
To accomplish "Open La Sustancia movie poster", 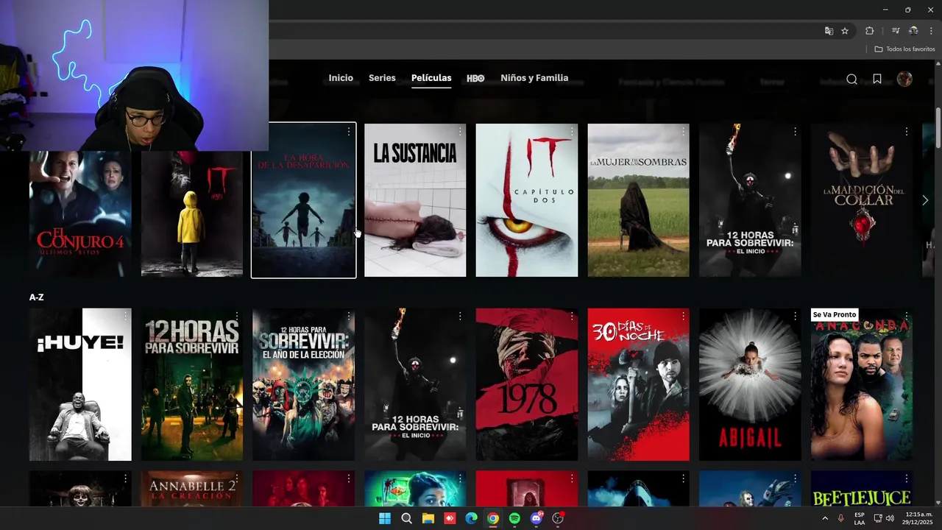I will pyautogui.click(x=415, y=200).
